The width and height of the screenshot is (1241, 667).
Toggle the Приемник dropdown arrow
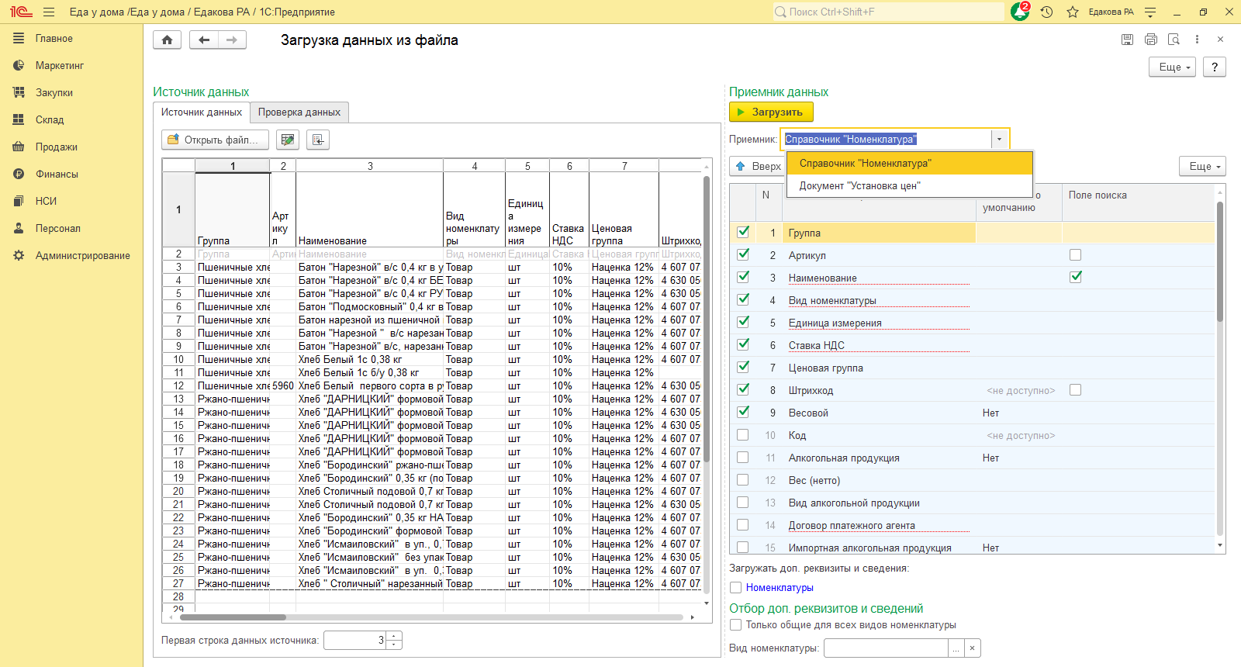pyautogui.click(x=1000, y=139)
